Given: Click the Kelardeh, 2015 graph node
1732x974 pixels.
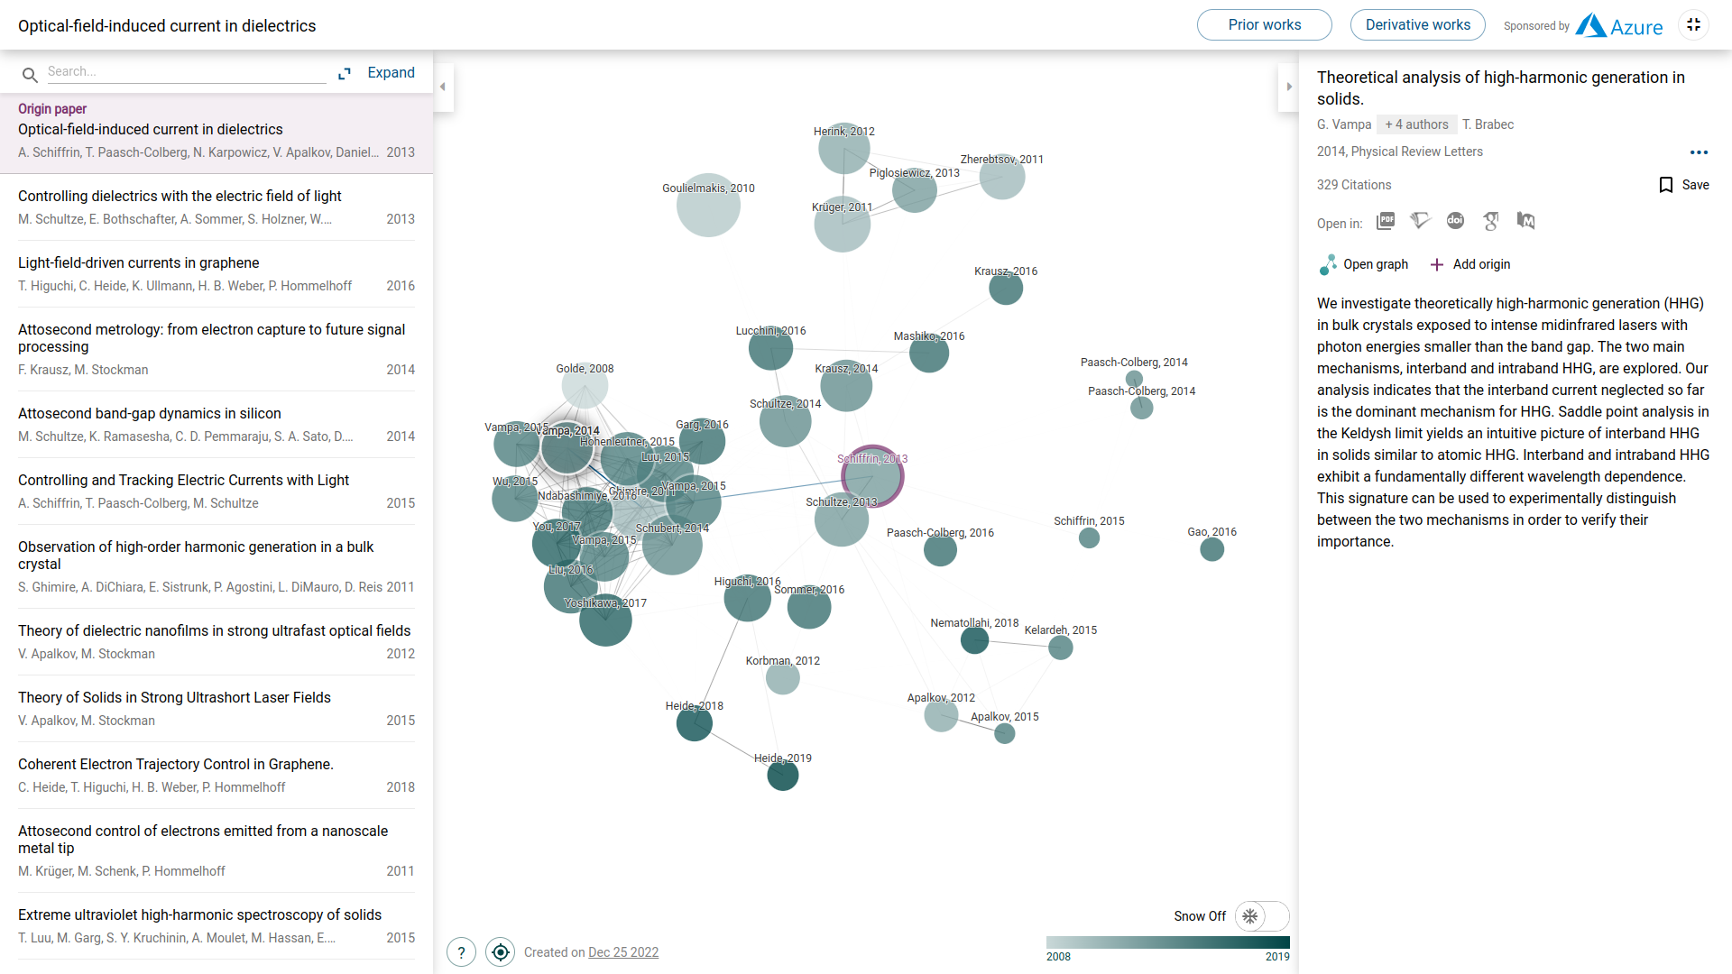Looking at the screenshot, I should [1061, 648].
